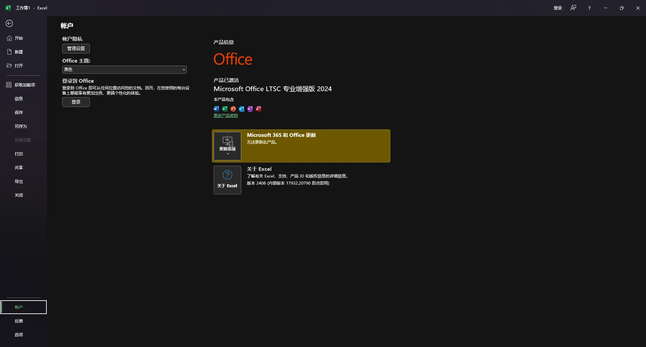The height and width of the screenshot is (347, 646).
Task: Open 获取加载项 add-ins page
Action: coord(24,85)
